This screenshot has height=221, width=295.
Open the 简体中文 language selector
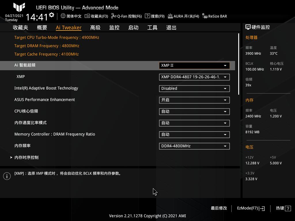pyautogui.click(x=71, y=16)
